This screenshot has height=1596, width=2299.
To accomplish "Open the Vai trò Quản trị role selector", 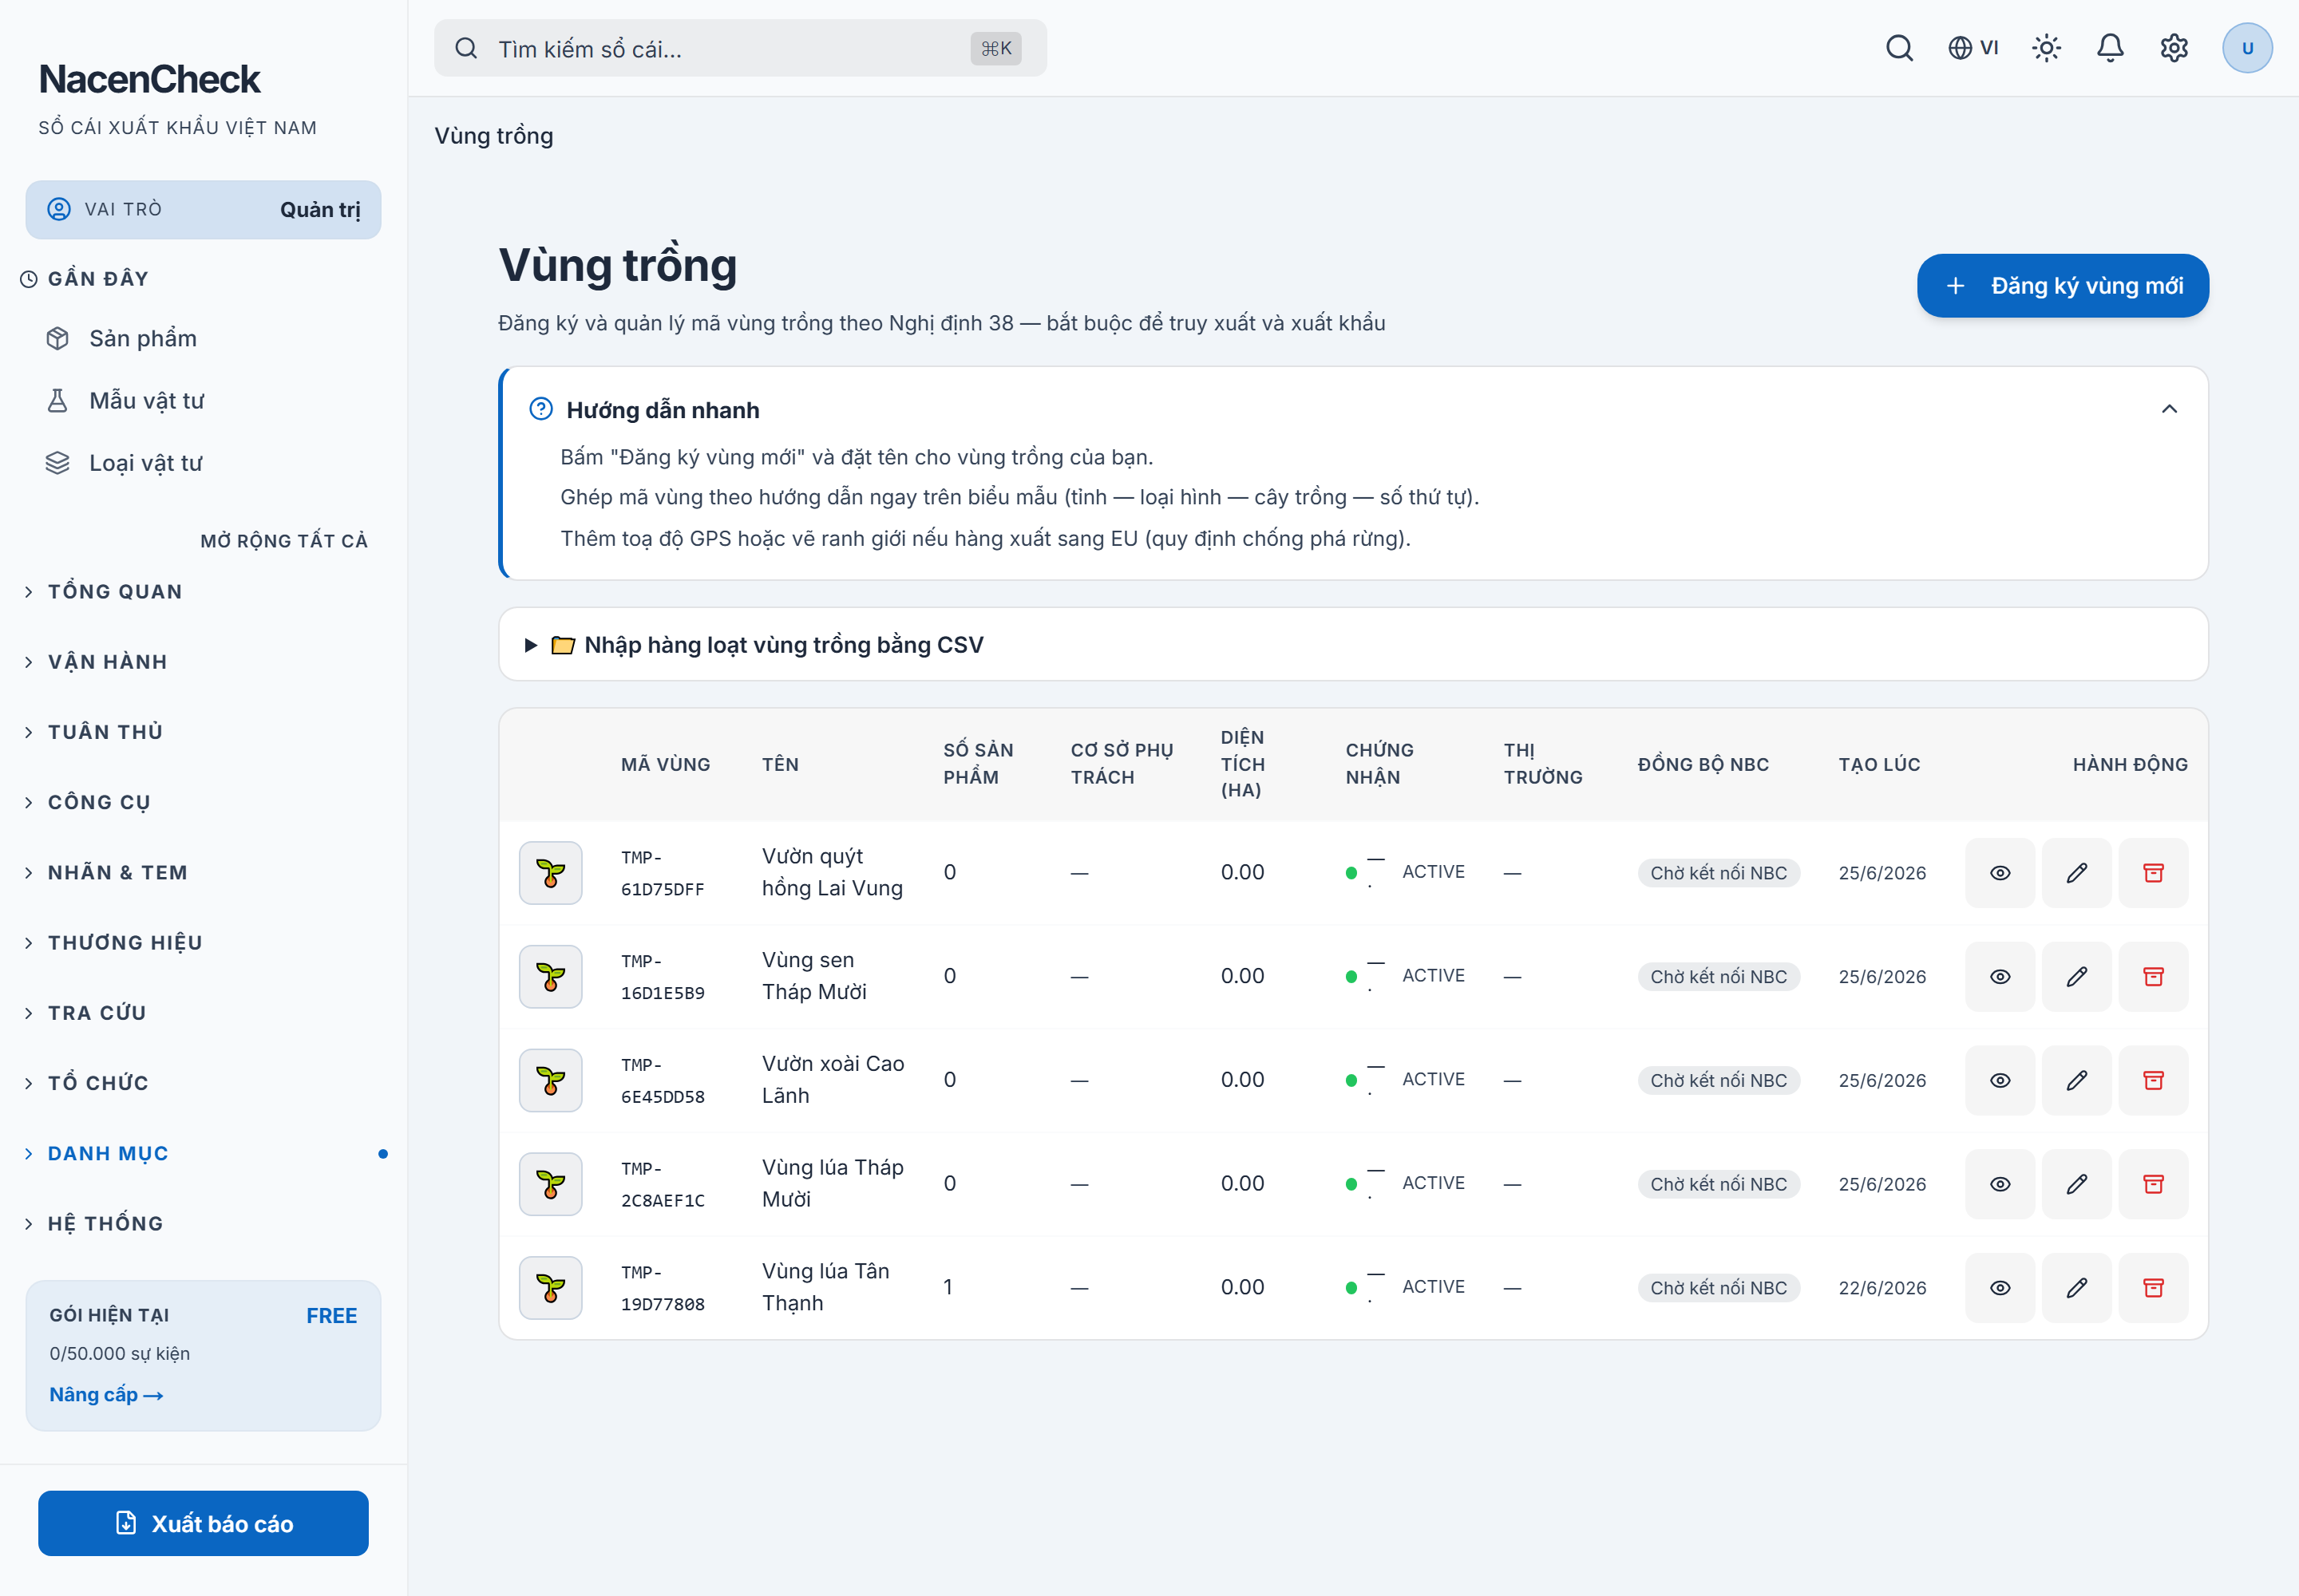I will coord(203,210).
